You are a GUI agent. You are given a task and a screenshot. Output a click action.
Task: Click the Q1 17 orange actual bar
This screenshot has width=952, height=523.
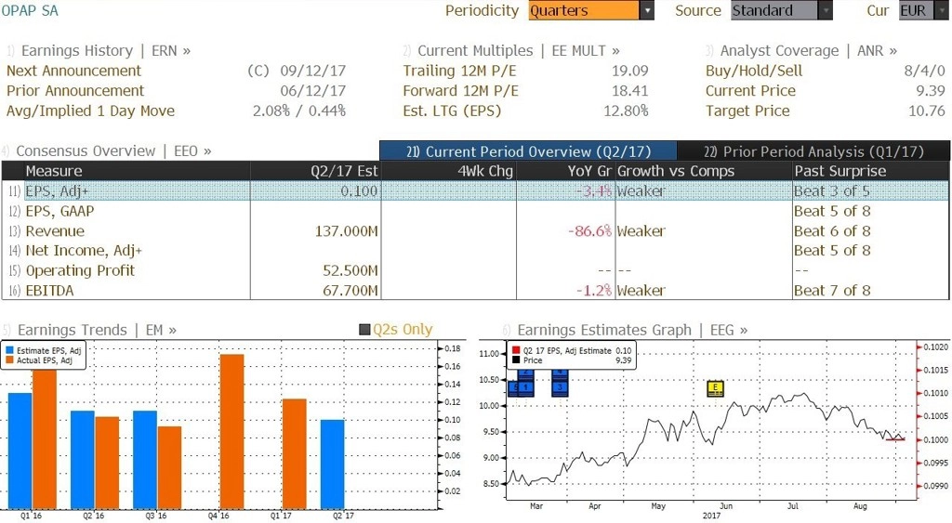point(295,454)
